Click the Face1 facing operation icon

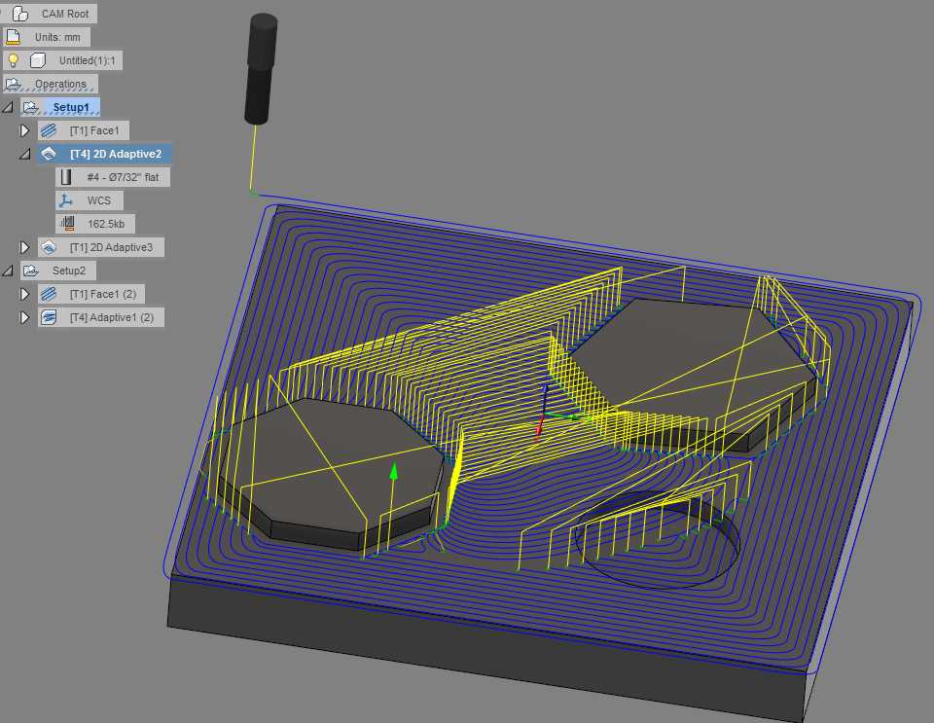(x=49, y=130)
